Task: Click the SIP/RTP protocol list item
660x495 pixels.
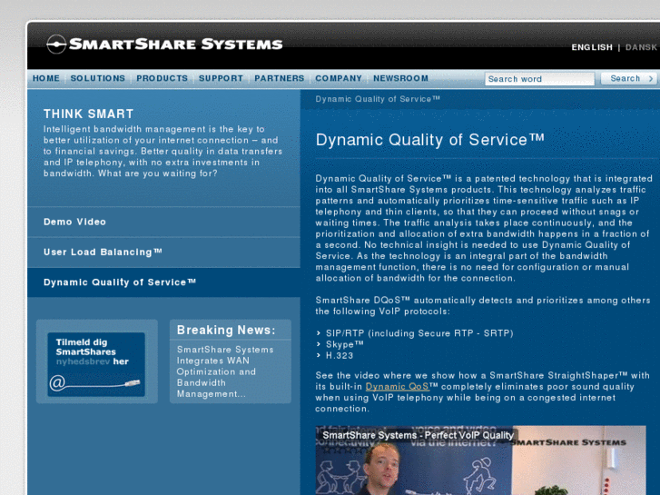Action: pyautogui.click(x=419, y=333)
